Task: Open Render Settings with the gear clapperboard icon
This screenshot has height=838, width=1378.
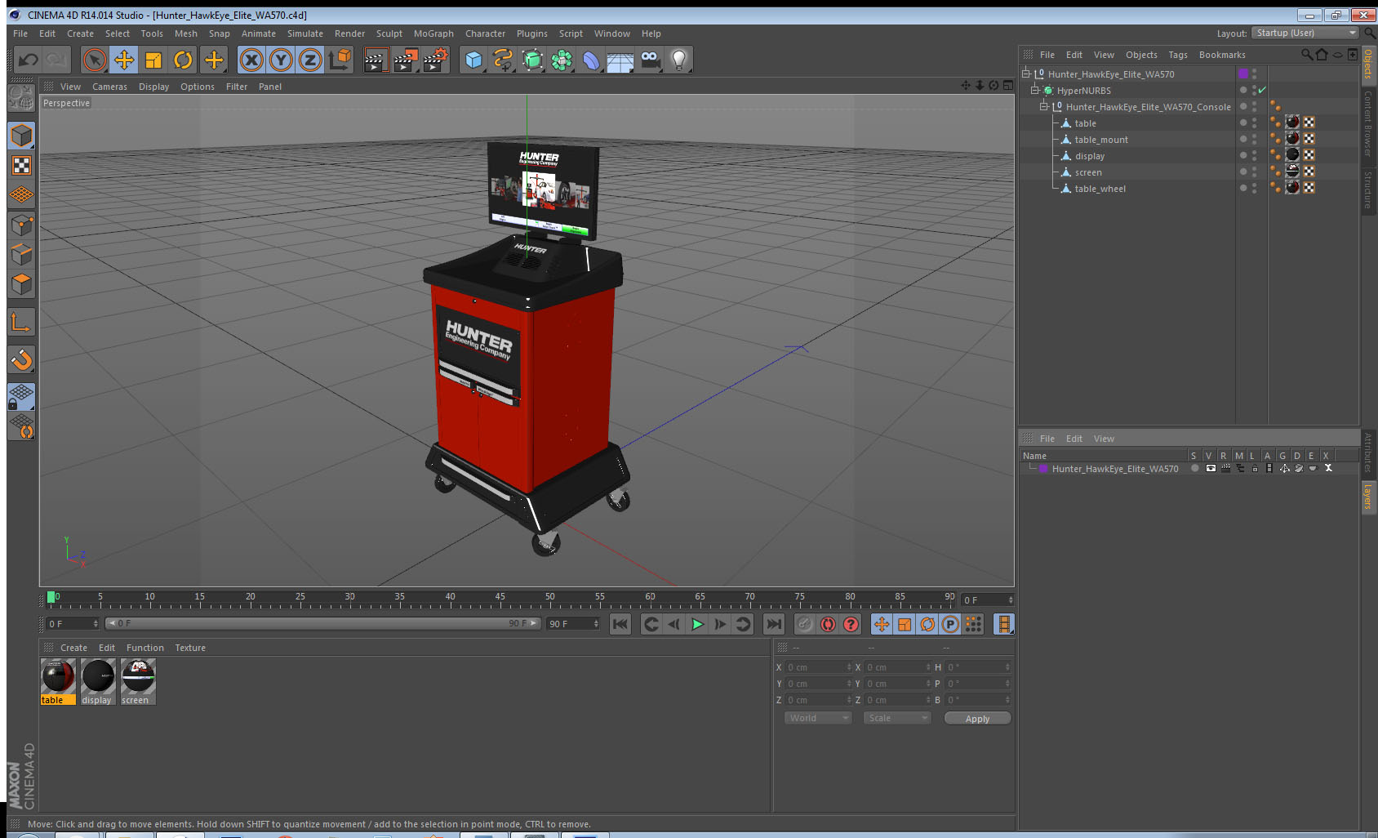Action: tap(435, 60)
